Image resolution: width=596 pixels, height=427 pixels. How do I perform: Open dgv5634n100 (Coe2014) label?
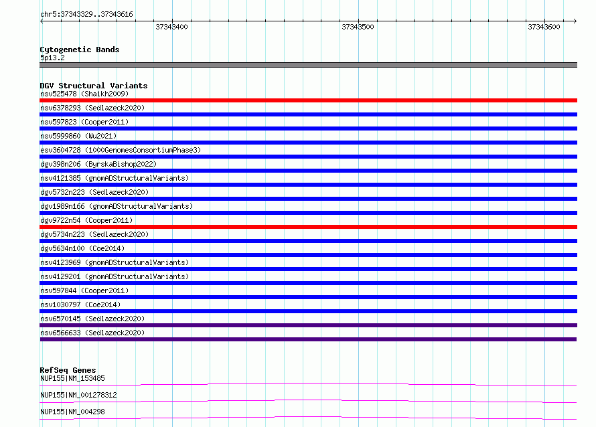(x=82, y=248)
